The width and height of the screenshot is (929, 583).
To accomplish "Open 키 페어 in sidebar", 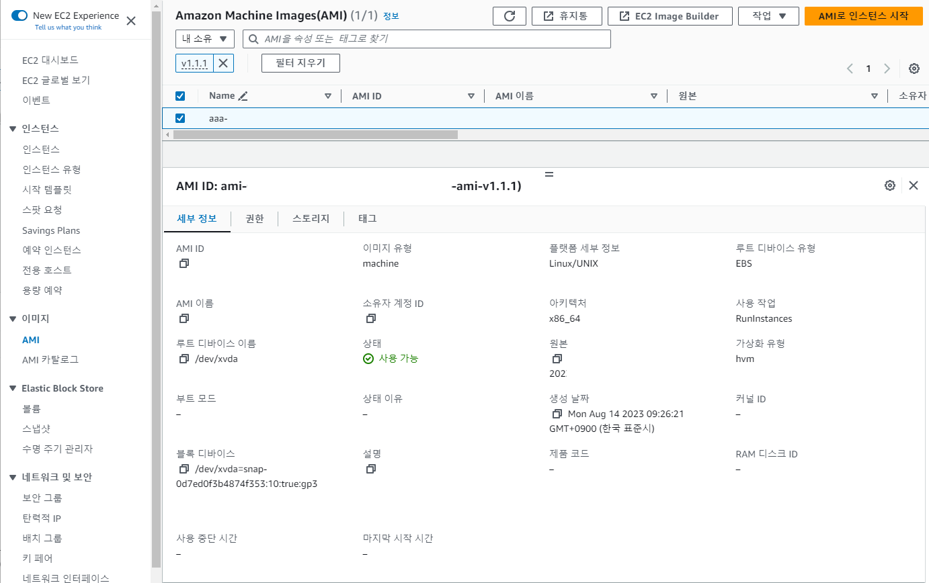I will pyautogui.click(x=37, y=558).
